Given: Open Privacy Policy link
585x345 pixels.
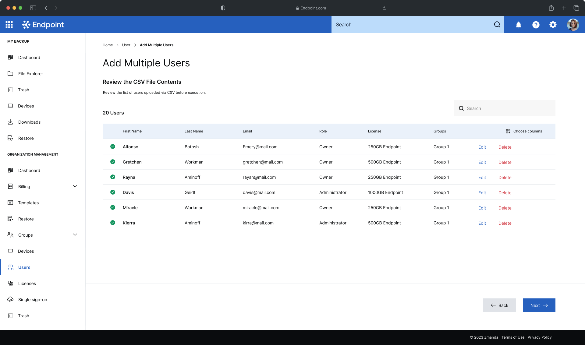Looking at the screenshot, I should coord(540,337).
